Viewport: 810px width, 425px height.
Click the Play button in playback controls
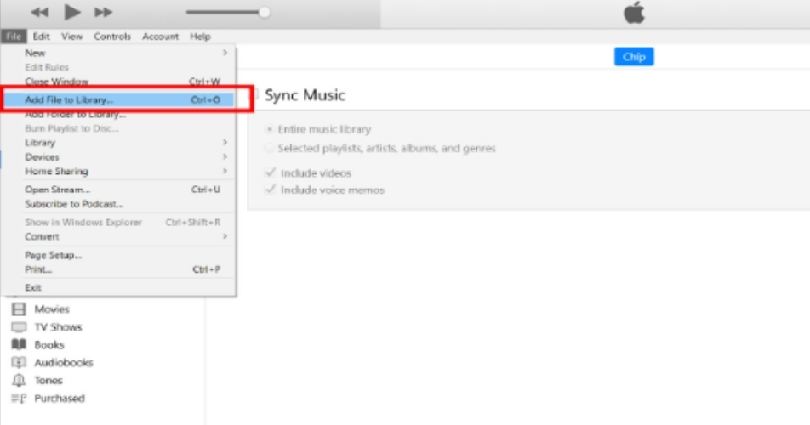pyautogui.click(x=72, y=13)
